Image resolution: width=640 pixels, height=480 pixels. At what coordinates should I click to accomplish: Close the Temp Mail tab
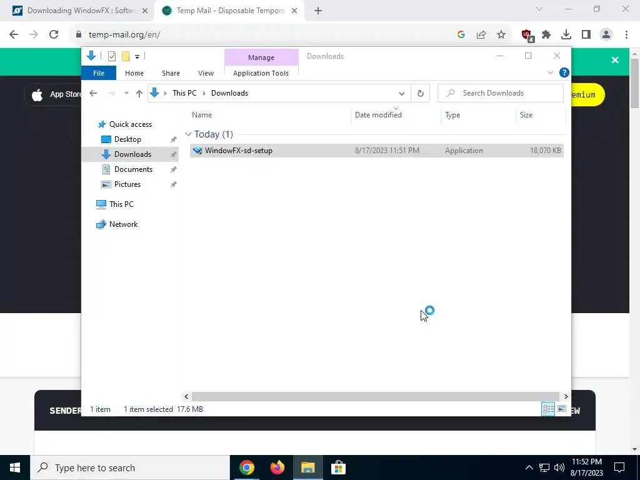(x=294, y=11)
